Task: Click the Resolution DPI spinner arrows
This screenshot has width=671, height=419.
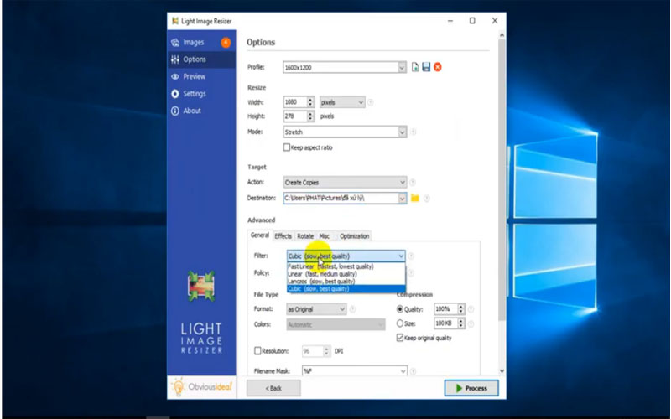Action: pyautogui.click(x=326, y=351)
